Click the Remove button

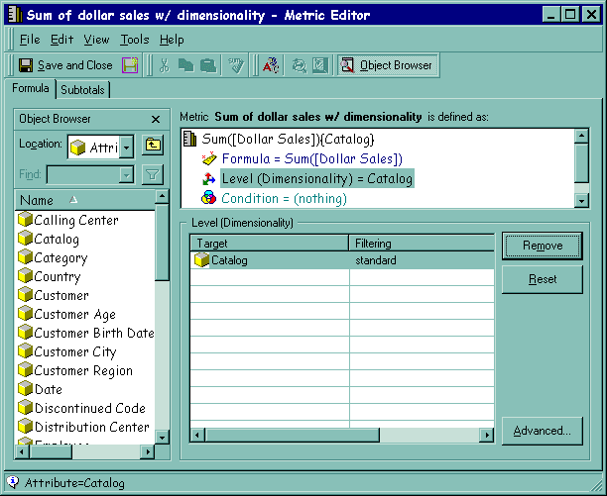(542, 246)
